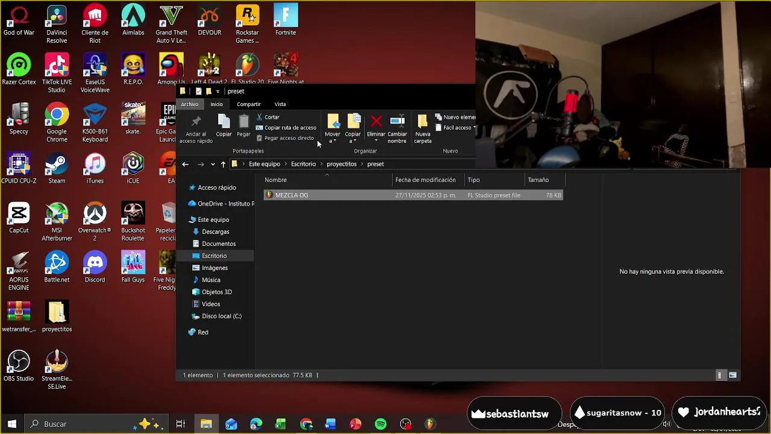Click the properties checkmark quick access icon
771x434 pixels.
coord(198,92)
